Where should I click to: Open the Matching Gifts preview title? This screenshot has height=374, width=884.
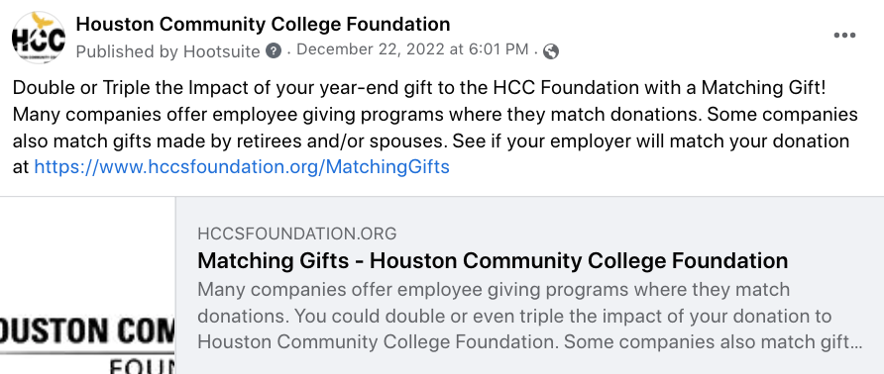[x=493, y=261]
